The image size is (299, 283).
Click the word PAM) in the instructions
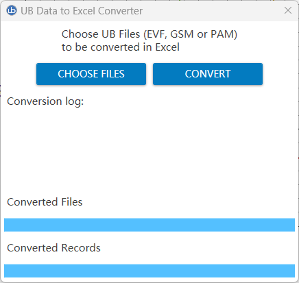coord(224,34)
